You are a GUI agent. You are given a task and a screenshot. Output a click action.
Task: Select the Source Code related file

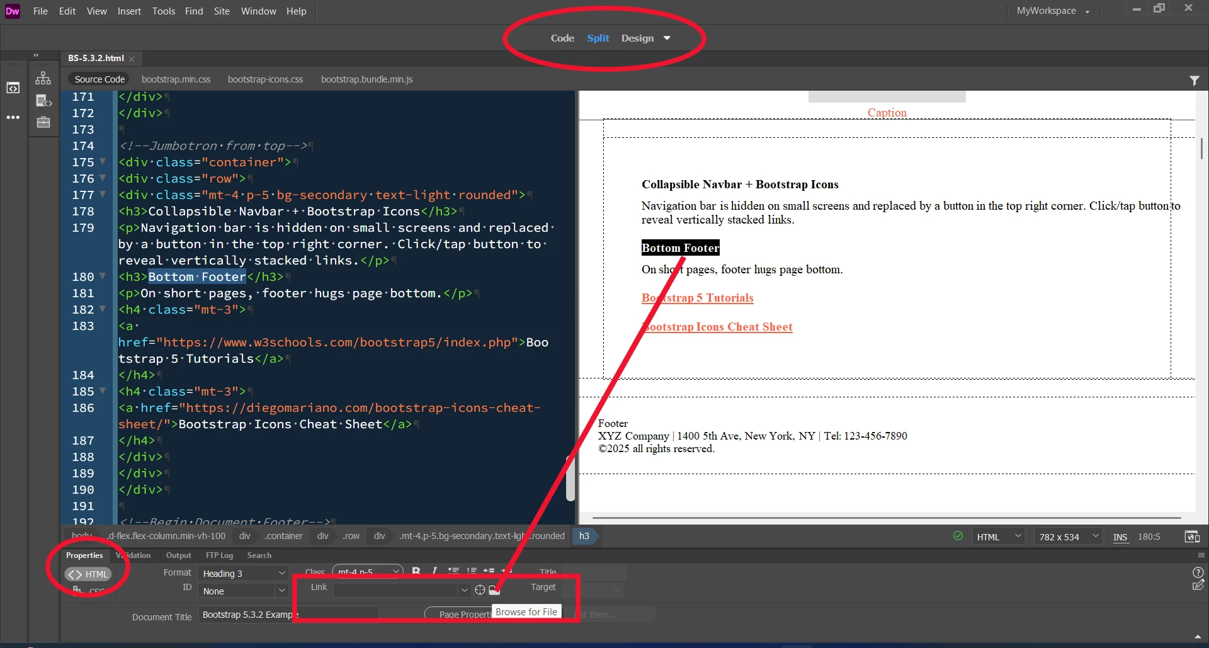point(99,79)
